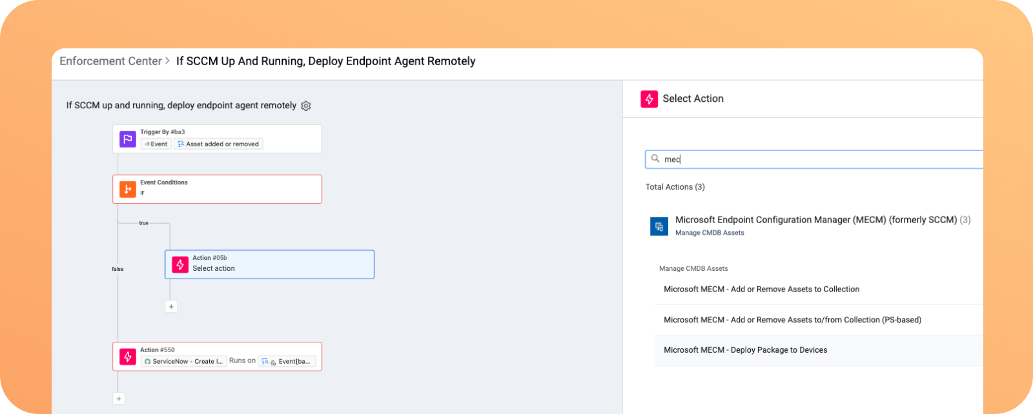Click the "false" branch label
1033x414 pixels.
(x=118, y=269)
